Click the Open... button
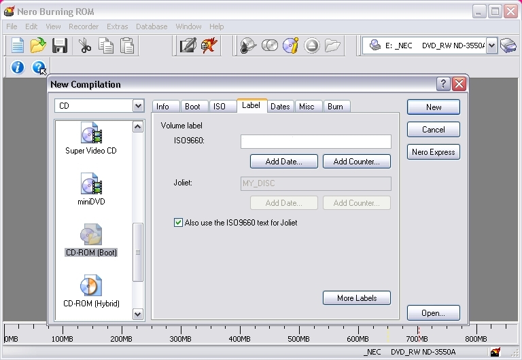The image size is (522, 360). [434, 312]
